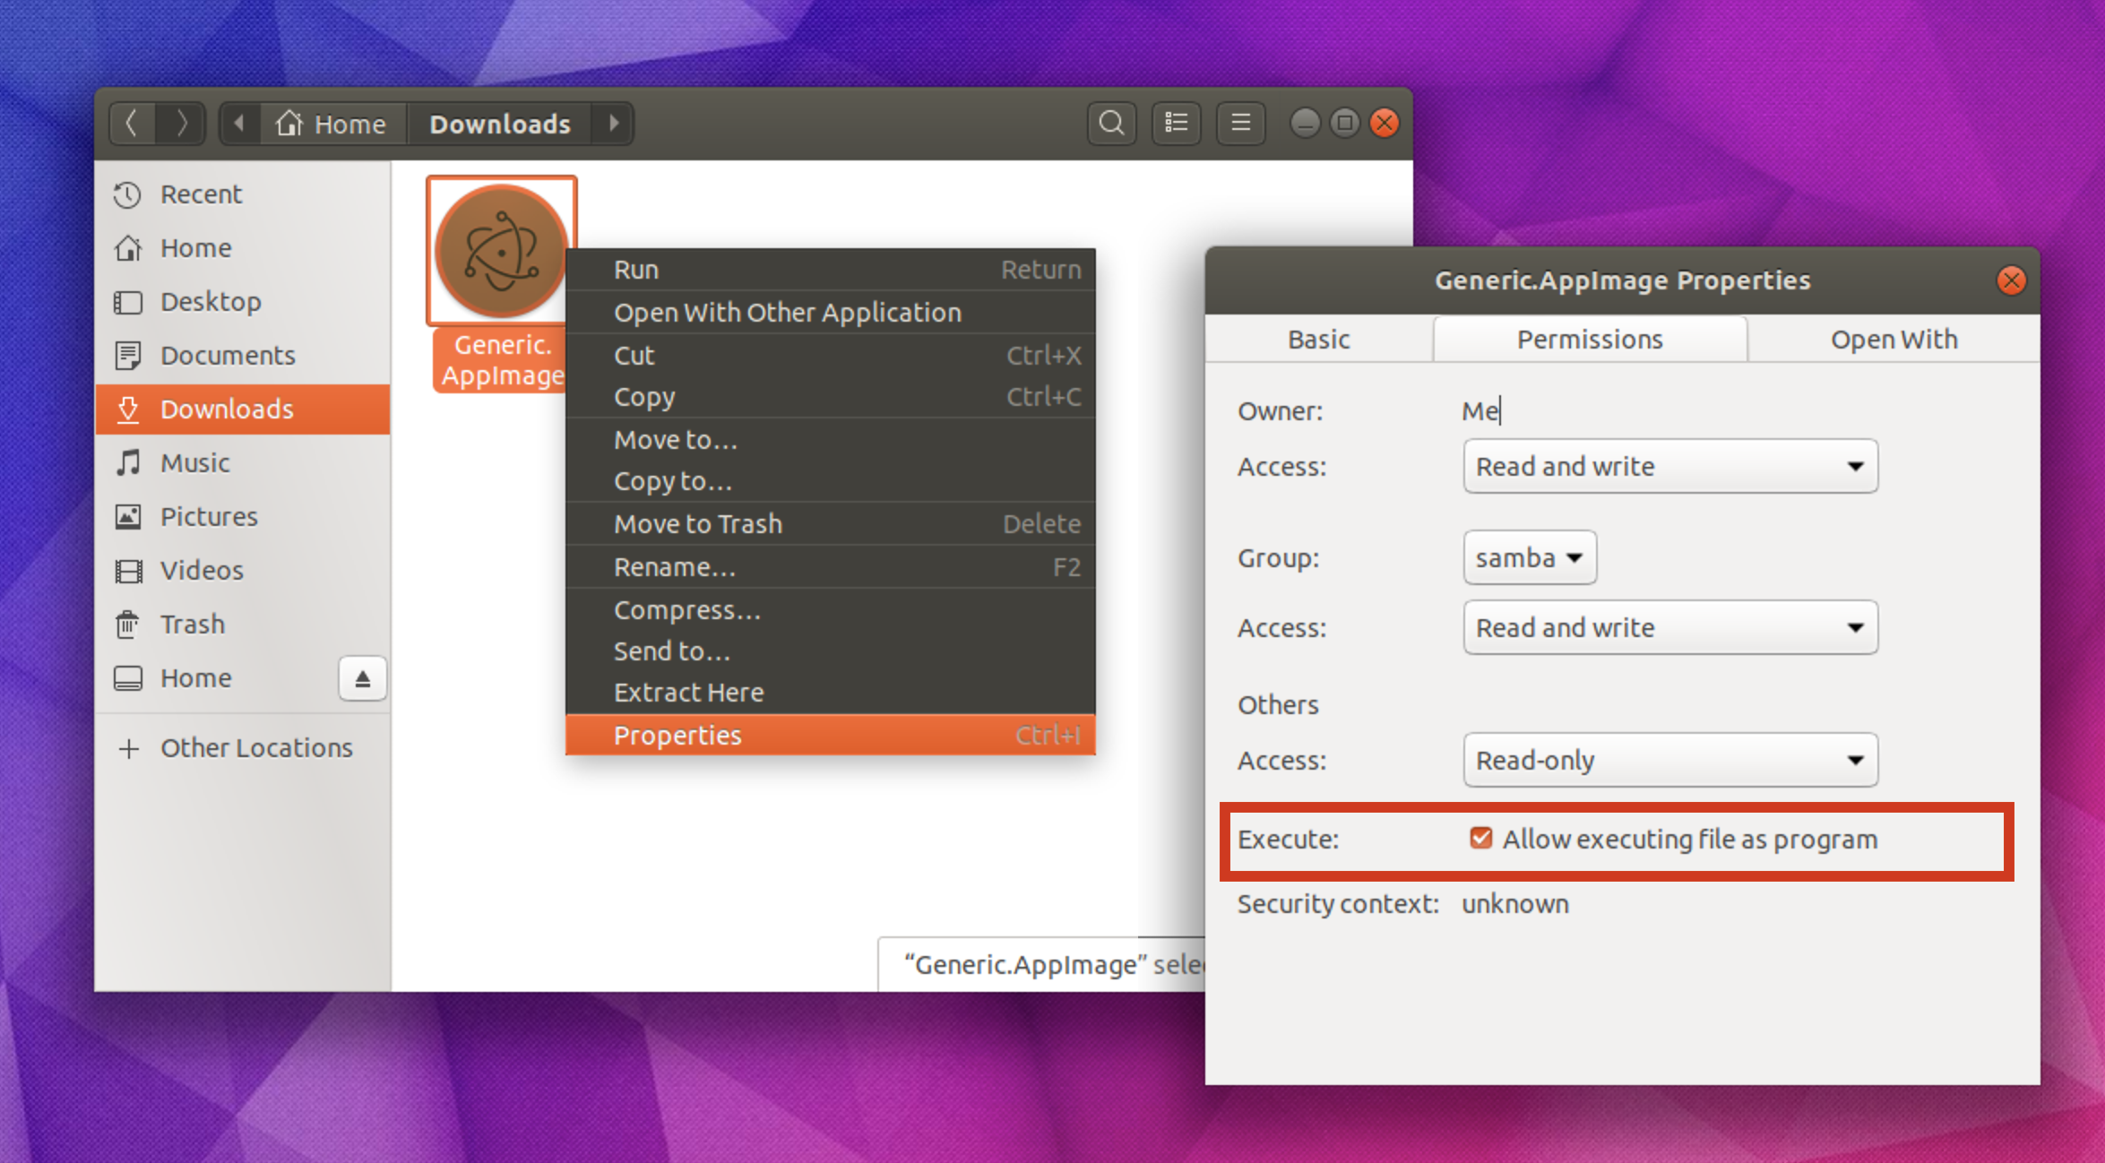Select Generic.AppImage file icon
The image size is (2105, 1163).
click(501, 251)
